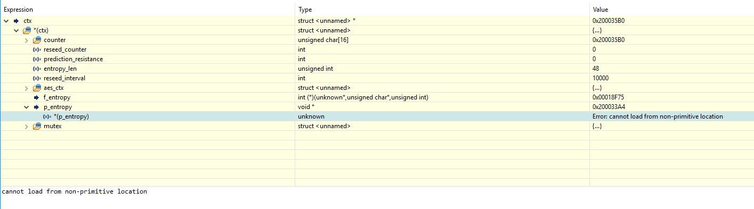Click the ctx value 0x200035B0
The width and height of the screenshot is (754, 209).
(608, 21)
